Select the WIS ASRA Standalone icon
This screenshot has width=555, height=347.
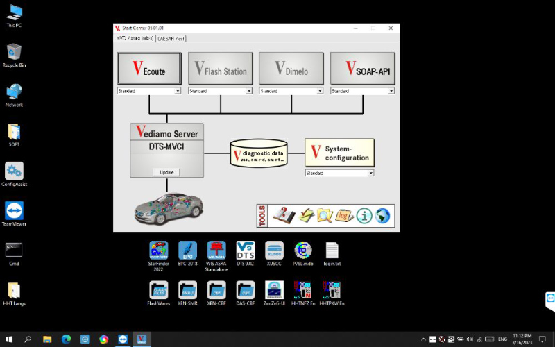216,251
